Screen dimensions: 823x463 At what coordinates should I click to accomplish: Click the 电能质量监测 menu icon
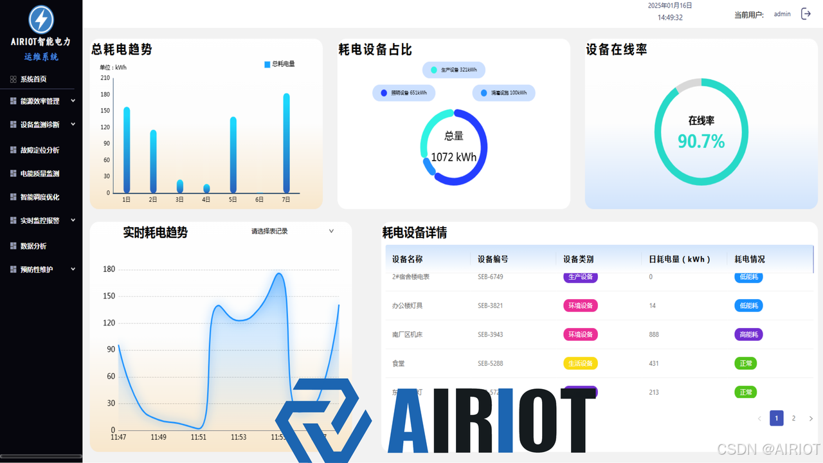tap(14, 174)
